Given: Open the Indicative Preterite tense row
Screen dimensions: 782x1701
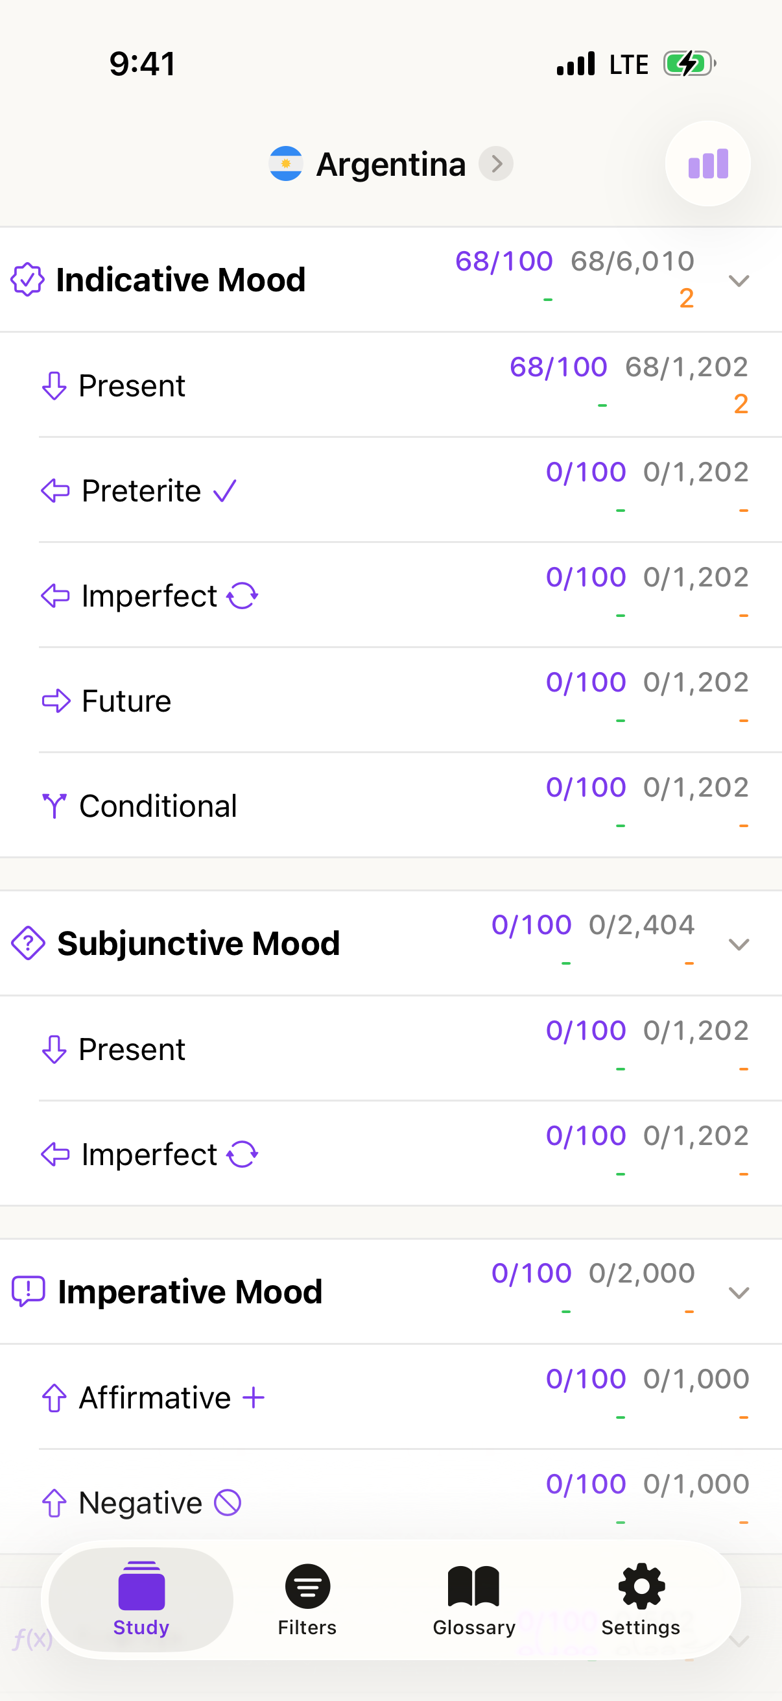Looking at the screenshot, I should [x=141, y=490].
